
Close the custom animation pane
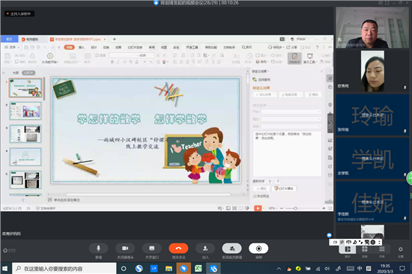(321, 71)
